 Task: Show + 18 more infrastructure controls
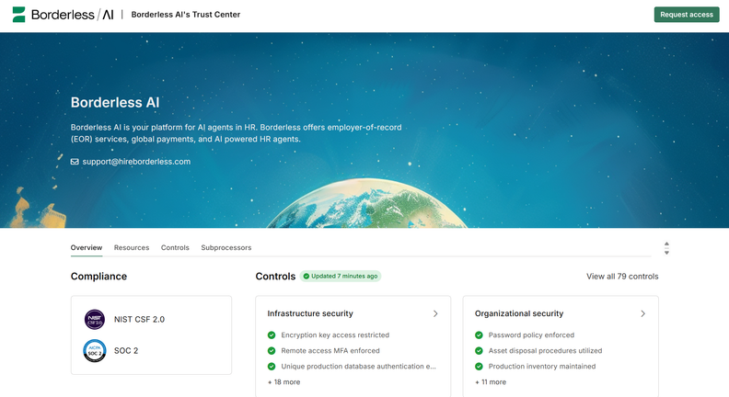tap(284, 382)
